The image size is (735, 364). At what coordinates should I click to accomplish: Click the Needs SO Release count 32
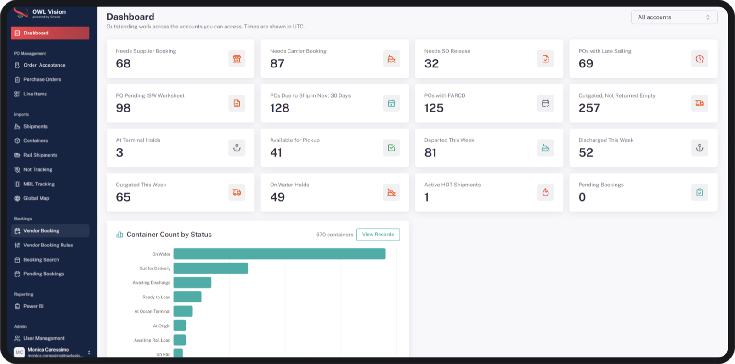pos(431,63)
